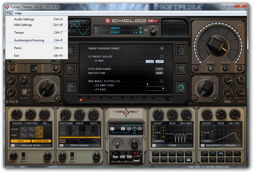Open the F1 COMB filter type selector

tap(172, 145)
